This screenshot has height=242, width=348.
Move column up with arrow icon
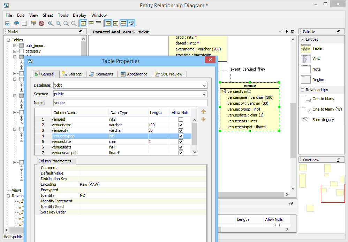pyautogui.click(x=203, y=112)
